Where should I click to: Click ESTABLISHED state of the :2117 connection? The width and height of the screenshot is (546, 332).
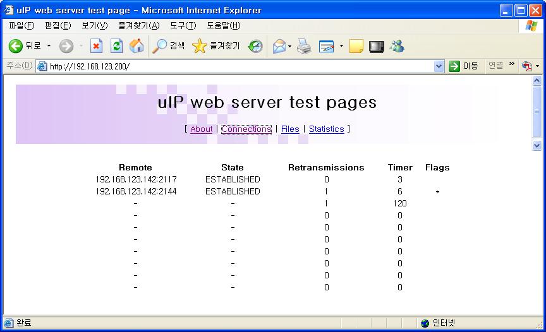233,179
